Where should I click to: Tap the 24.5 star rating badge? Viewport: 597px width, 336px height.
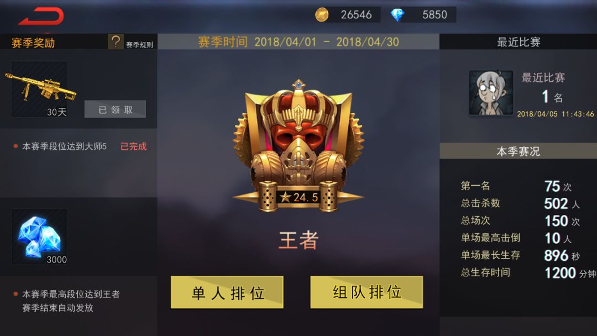click(298, 197)
